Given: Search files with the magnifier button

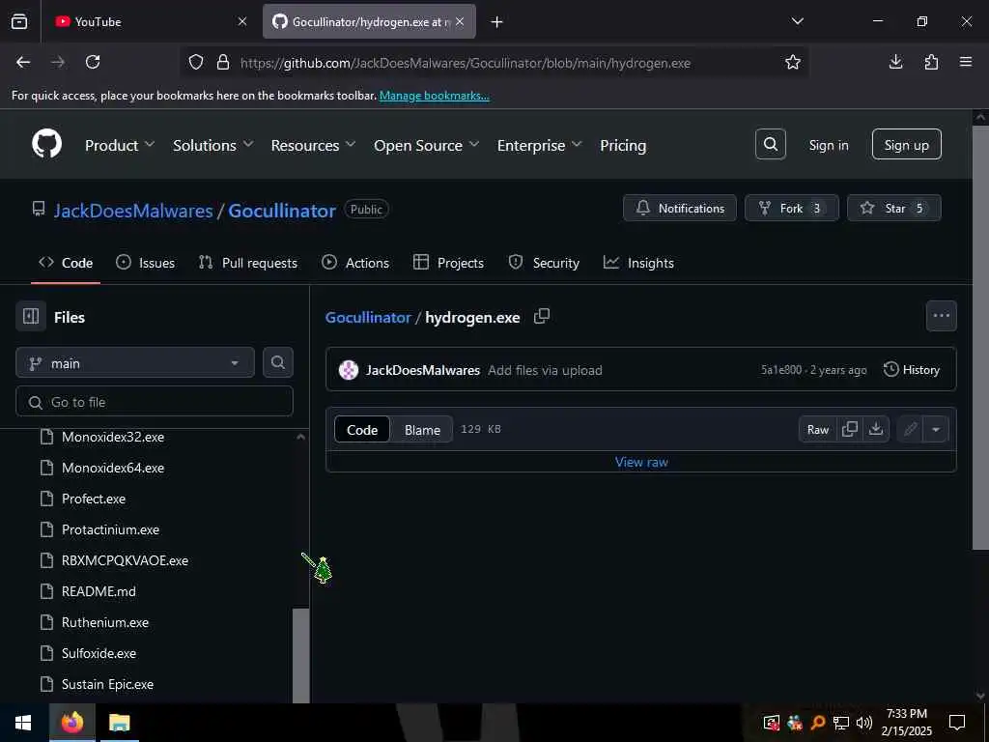Looking at the screenshot, I should (x=277, y=363).
